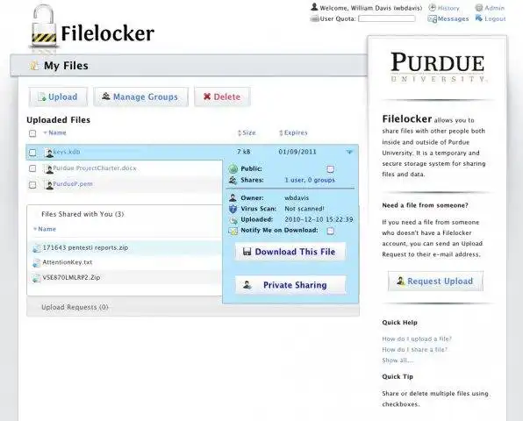The height and width of the screenshot is (421, 523).
Task: Click Download This File button
Action: tap(290, 252)
